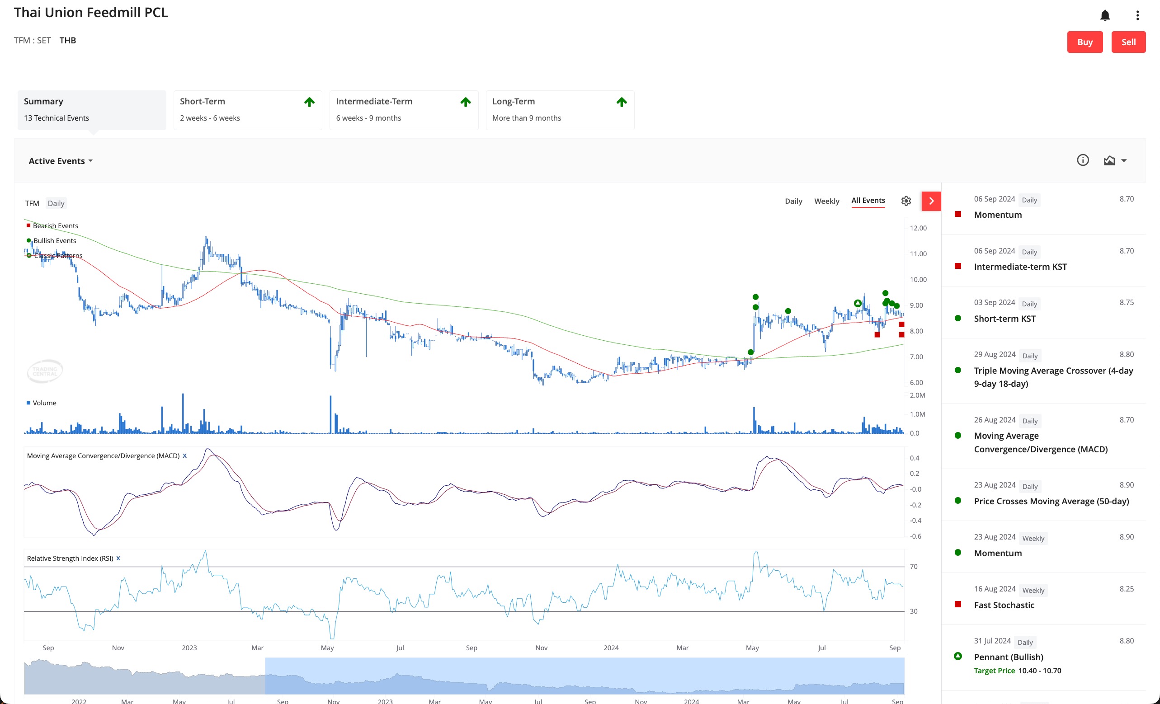Screen dimensions: 1160x704
Task: Click the Daily timeframe label beside TFM
Action: click(56, 203)
